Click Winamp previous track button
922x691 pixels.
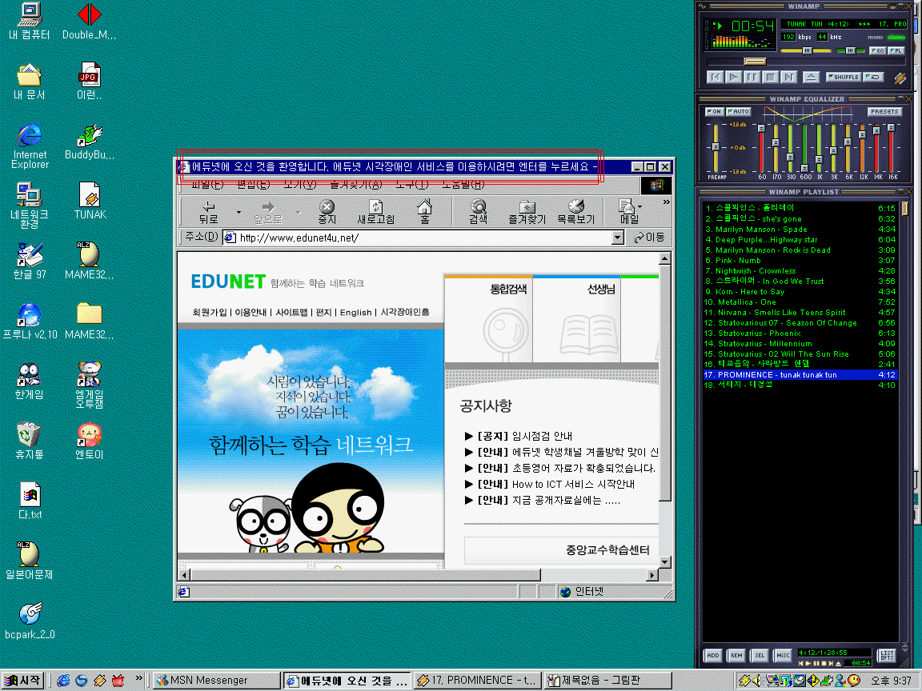[715, 77]
